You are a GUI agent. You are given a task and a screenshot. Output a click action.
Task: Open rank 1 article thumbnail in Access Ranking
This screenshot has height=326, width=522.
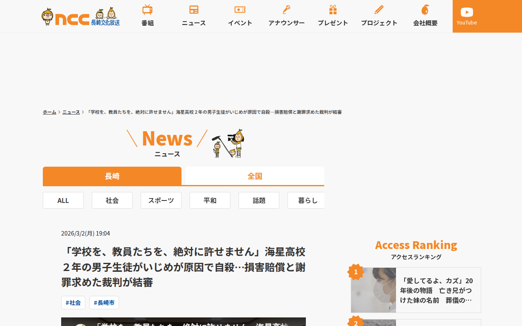click(374, 290)
